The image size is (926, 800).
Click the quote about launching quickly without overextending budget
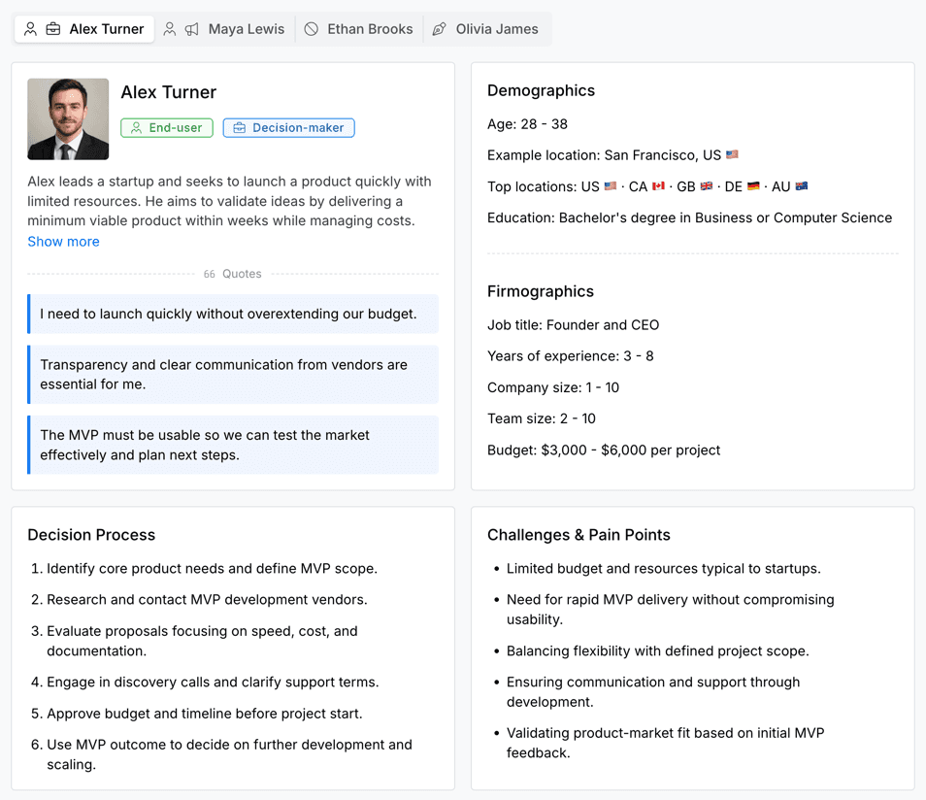pos(233,314)
